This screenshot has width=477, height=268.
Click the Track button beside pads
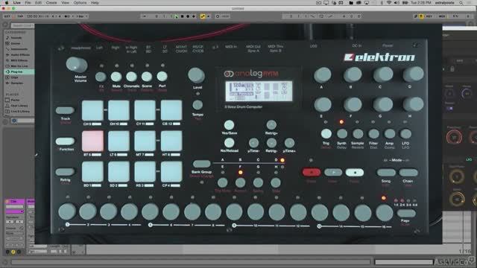pyautogui.click(x=65, y=110)
